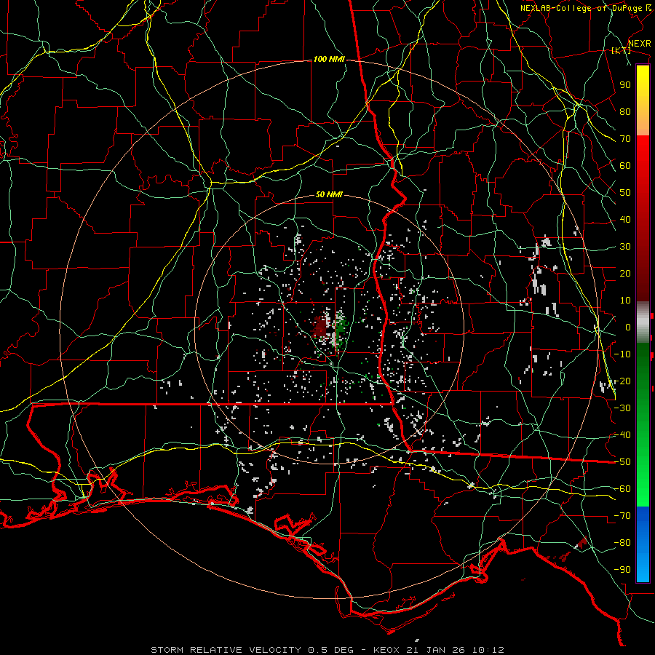Click the 50 NMI range ring label

pos(329,194)
